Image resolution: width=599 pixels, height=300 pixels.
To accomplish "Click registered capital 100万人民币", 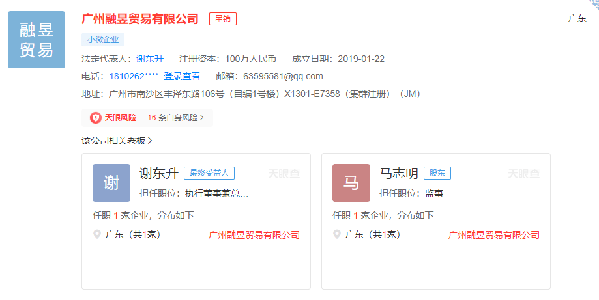I will click(x=250, y=59).
